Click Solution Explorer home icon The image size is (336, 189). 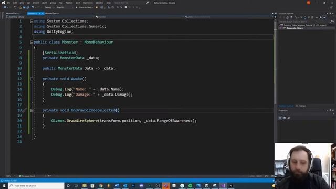288,17
